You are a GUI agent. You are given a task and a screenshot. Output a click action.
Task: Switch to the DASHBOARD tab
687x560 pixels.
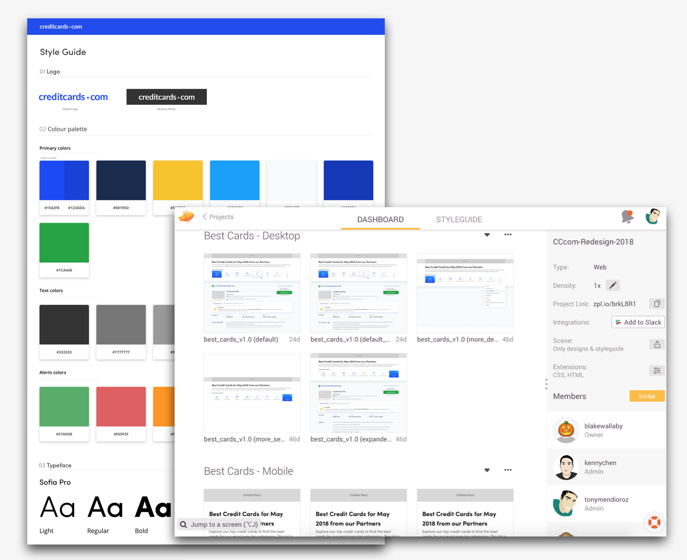pyautogui.click(x=381, y=219)
